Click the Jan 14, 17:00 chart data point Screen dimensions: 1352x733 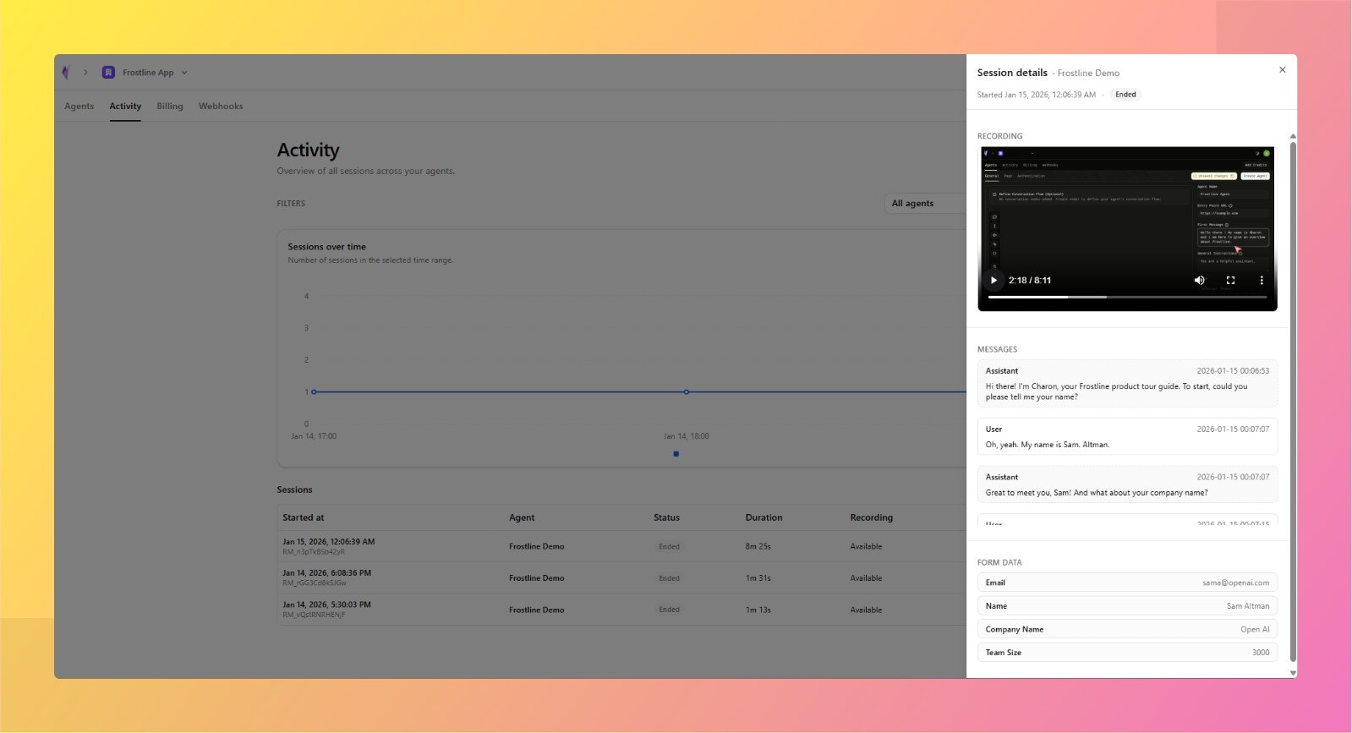pyautogui.click(x=314, y=391)
